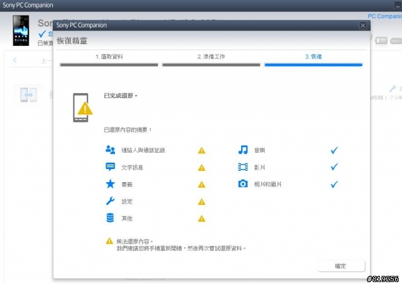Screen dimensions: 402x284
Task: Select the 3. 恢復 step tab
Action: 313,57
